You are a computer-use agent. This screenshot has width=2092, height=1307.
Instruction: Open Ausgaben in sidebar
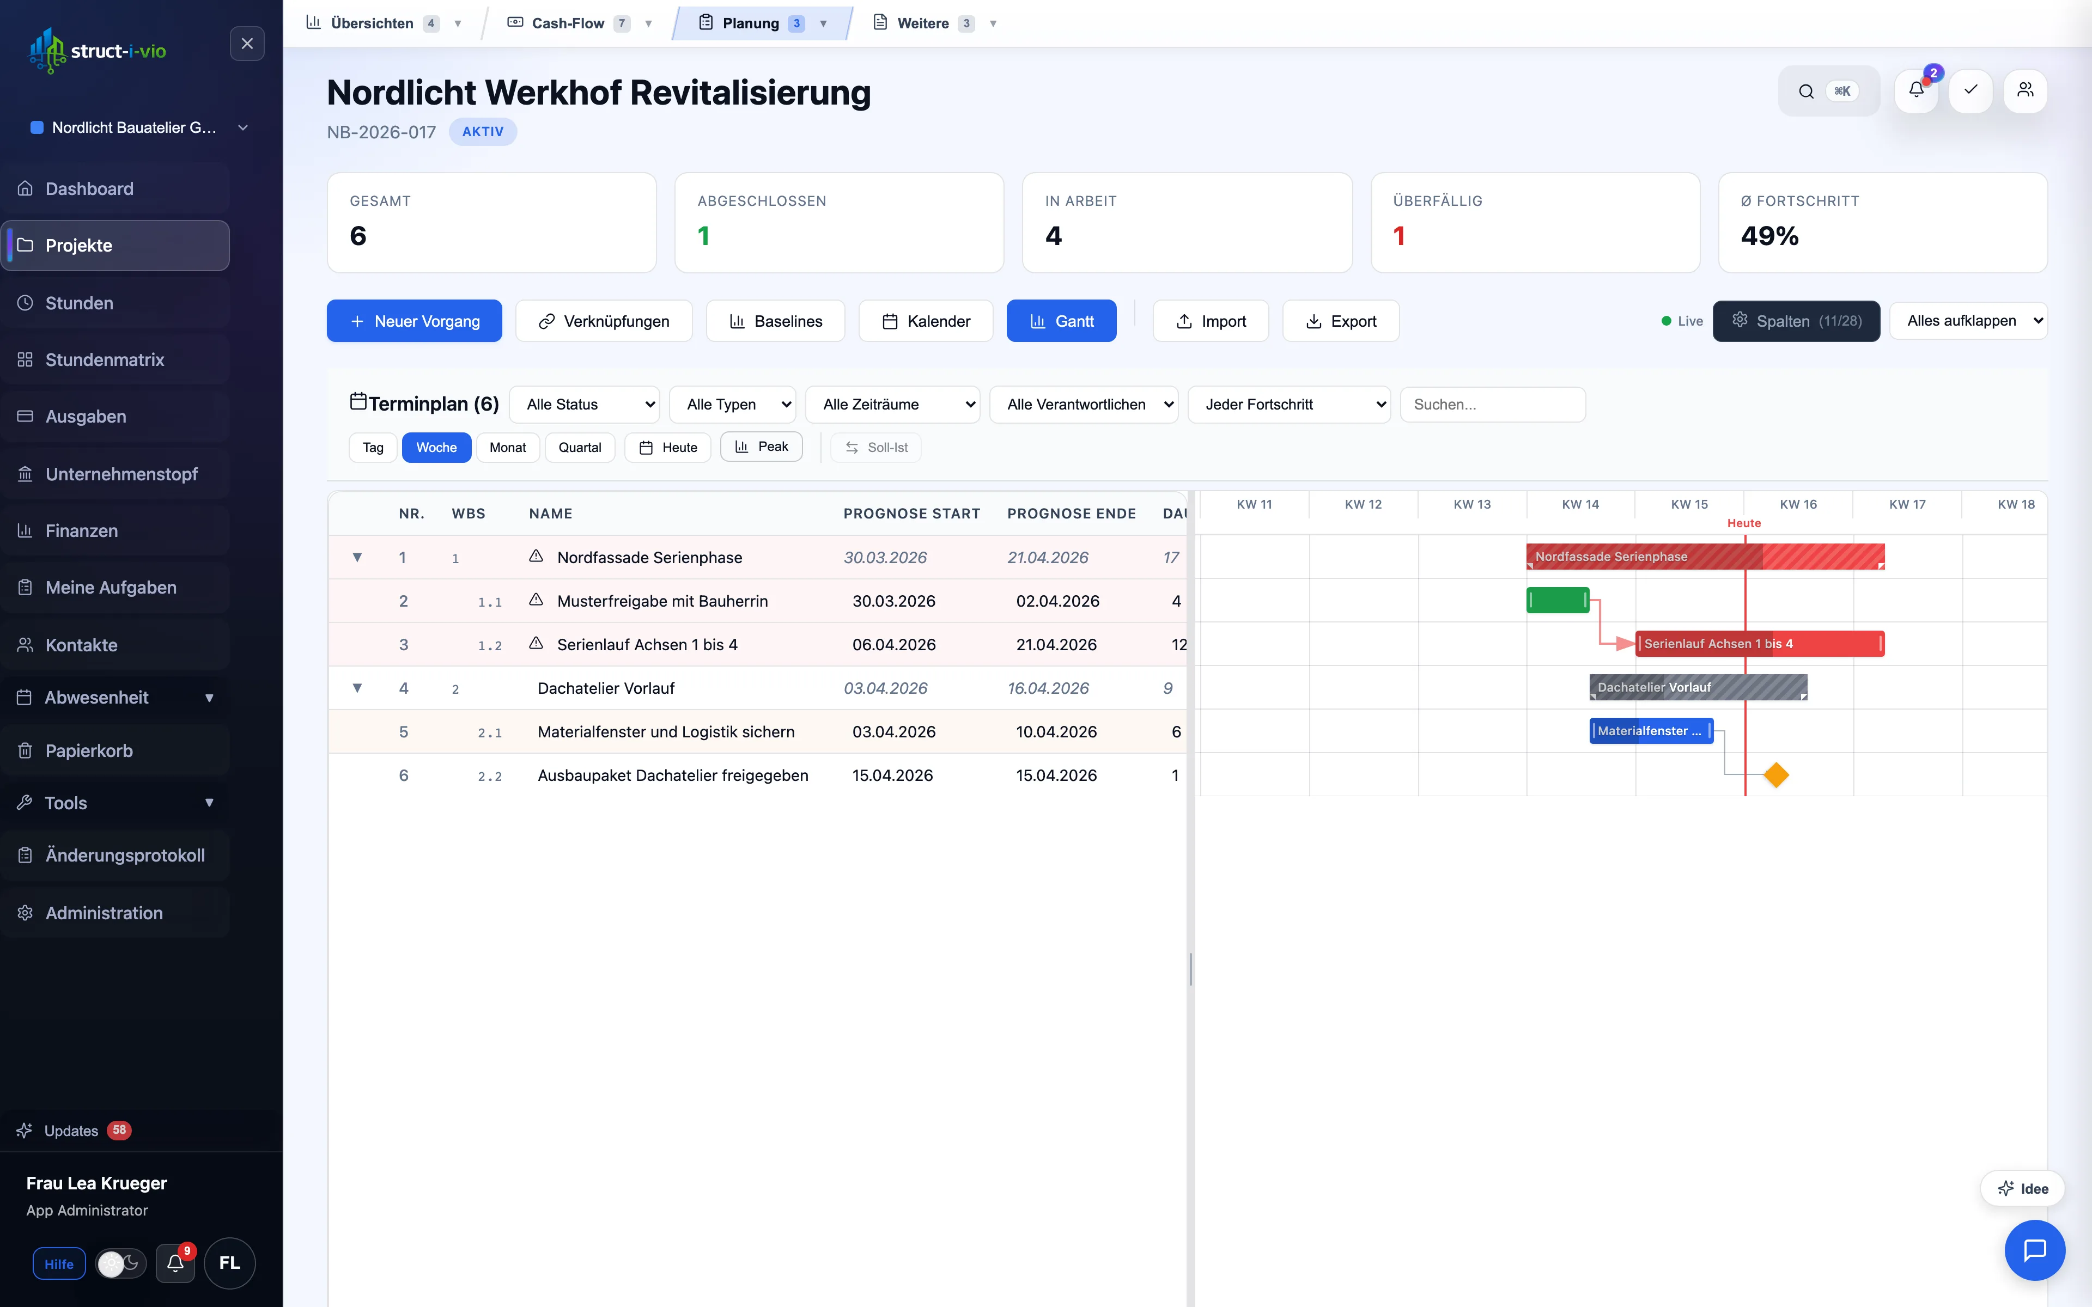(x=116, y=417)
